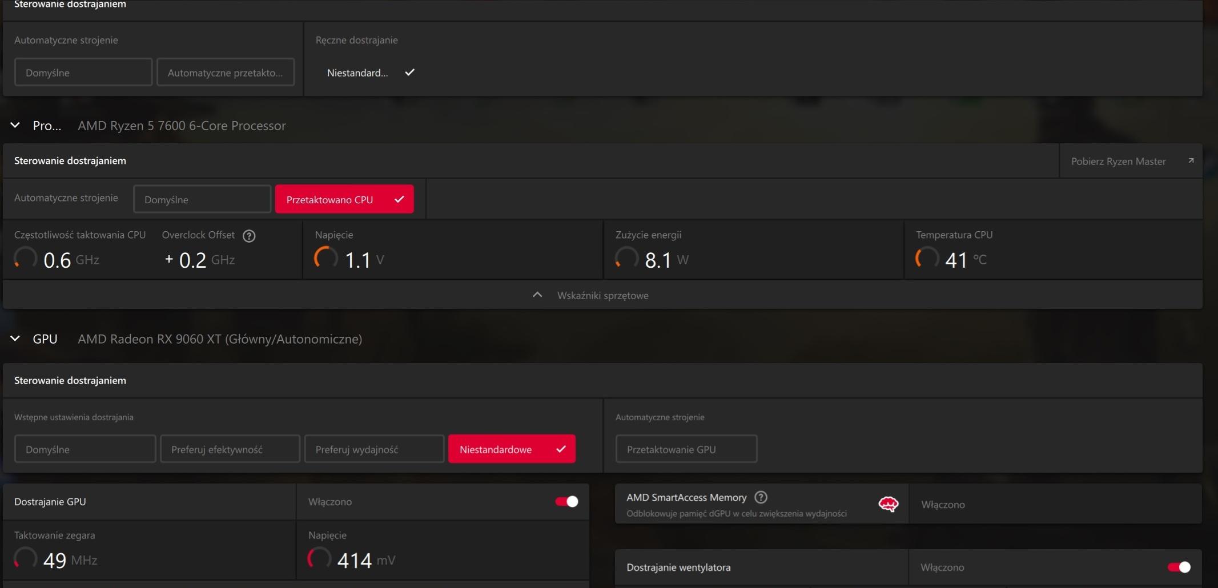Click the CPU clock frequency gauge dial
Viewport: 1218px width, 588px height.
(26, 258)
